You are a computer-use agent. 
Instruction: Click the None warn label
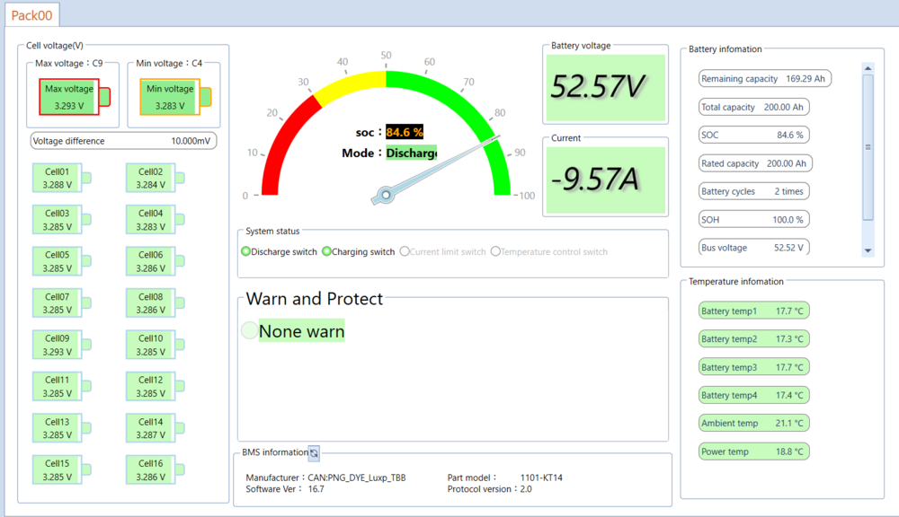(x=301, y=331)
